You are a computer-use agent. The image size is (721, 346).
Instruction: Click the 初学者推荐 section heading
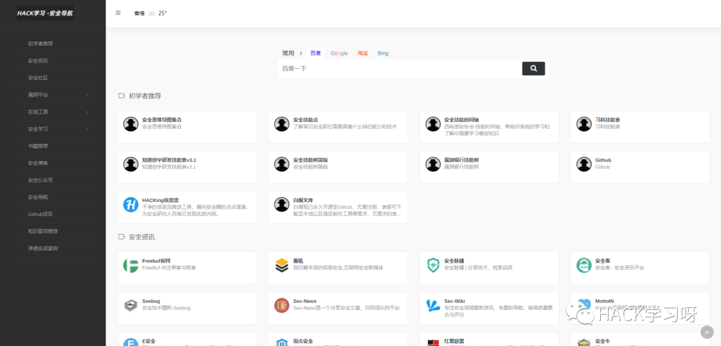point(145,96)
